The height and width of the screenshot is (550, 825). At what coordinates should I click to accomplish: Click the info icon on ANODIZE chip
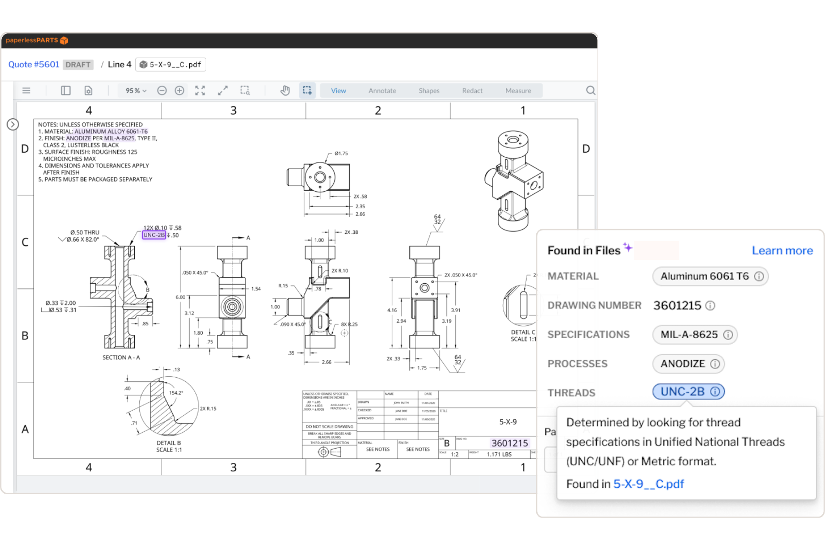715,364
